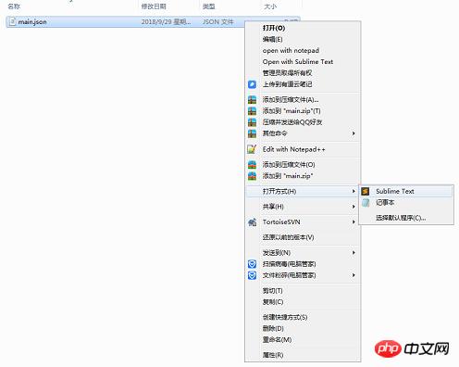Image resolution: width=459 pixels, height=367 pixels.
Task: Click WinRAR icon beside 添加到 "main.zip"(T)
Action: (252, 111)
